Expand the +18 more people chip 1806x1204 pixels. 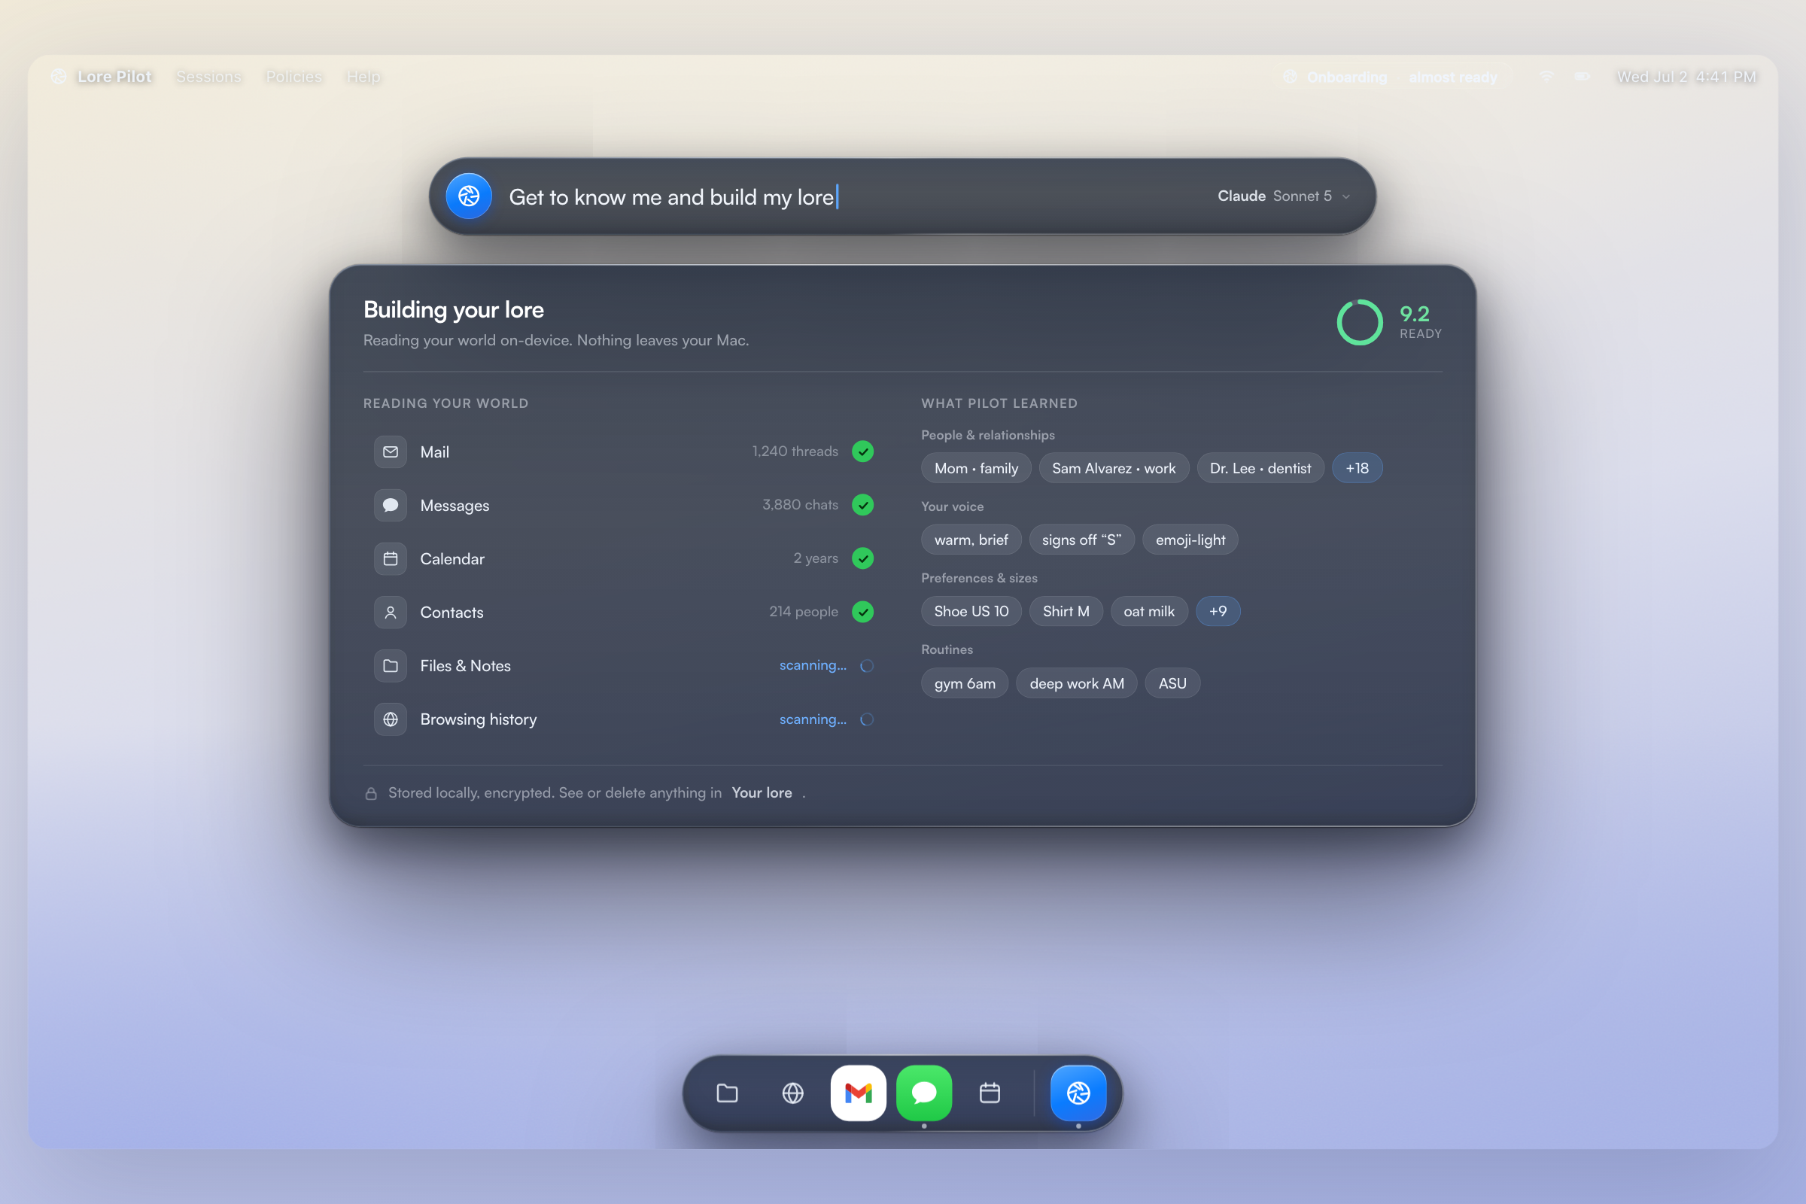pos(1357,468)
